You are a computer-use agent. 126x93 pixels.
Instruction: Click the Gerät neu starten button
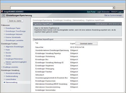pyautogui.click(x=15, y=21)
